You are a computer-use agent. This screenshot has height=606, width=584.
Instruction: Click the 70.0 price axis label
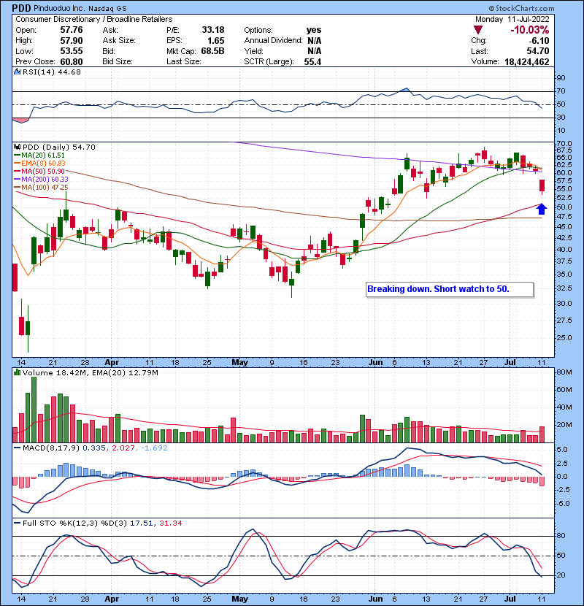point(564,143)
